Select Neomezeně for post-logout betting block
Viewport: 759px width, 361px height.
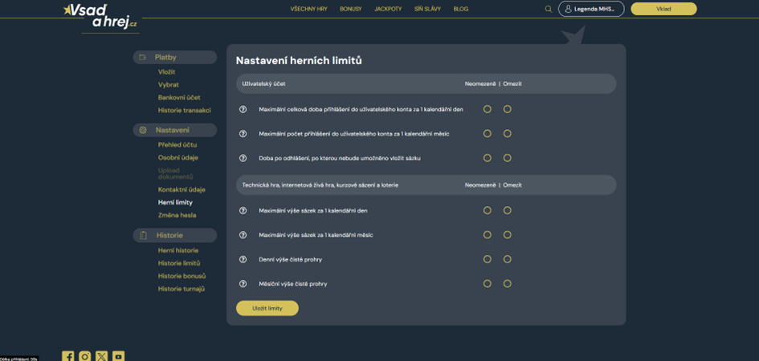tap(488, 158)
